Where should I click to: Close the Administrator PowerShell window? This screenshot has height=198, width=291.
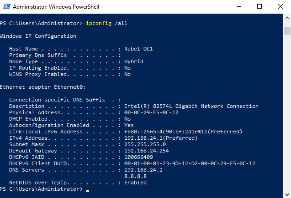point(280,7)
